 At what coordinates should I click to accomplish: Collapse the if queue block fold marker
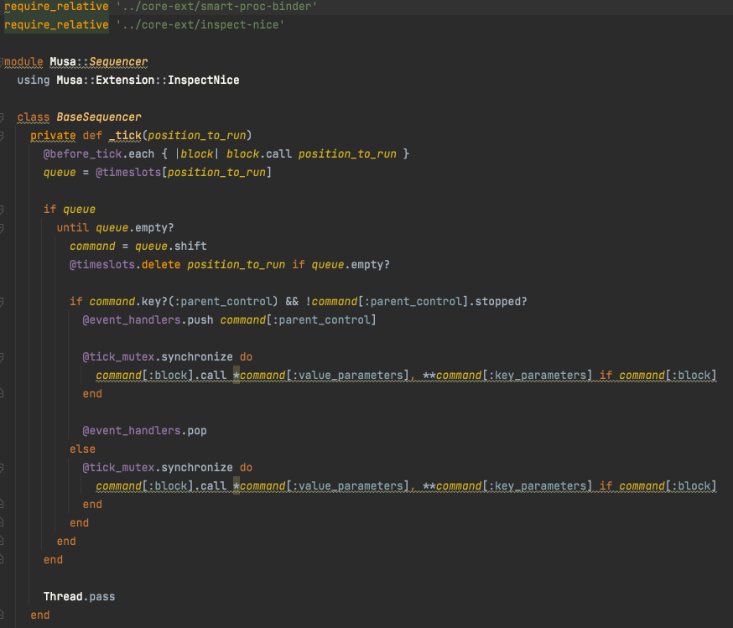pos(4,209)
